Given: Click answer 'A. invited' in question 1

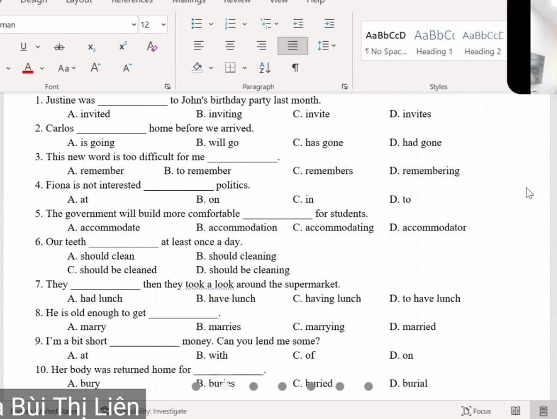Looking at the screenshot, I should tap(89, 114).
